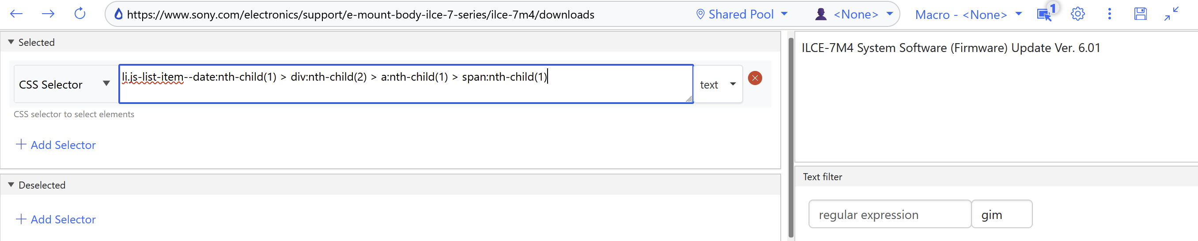Collapse the Deselected section
This screenshot has width=1198, height=241.
pos(11,185)
